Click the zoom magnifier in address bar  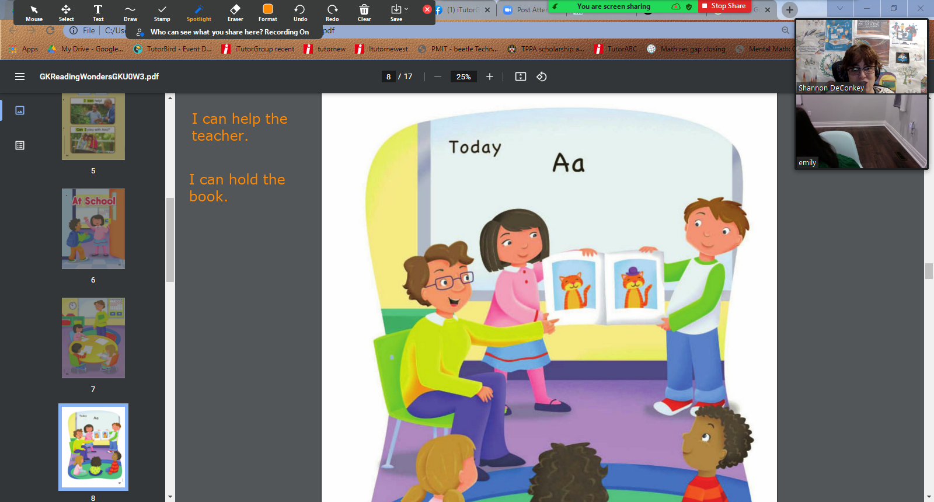tap(785, 30)
